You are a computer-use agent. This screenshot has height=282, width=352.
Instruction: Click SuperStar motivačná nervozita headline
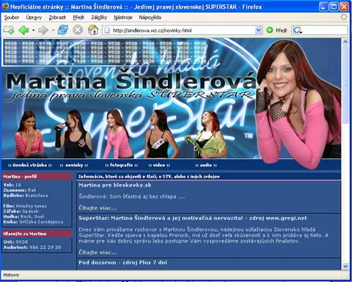(x=193, y=218)
